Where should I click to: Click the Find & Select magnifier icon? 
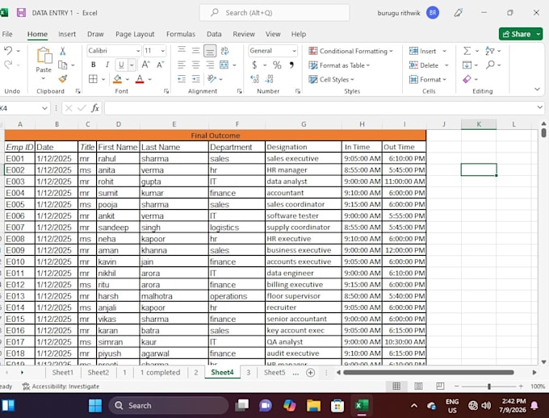[491, 65]
